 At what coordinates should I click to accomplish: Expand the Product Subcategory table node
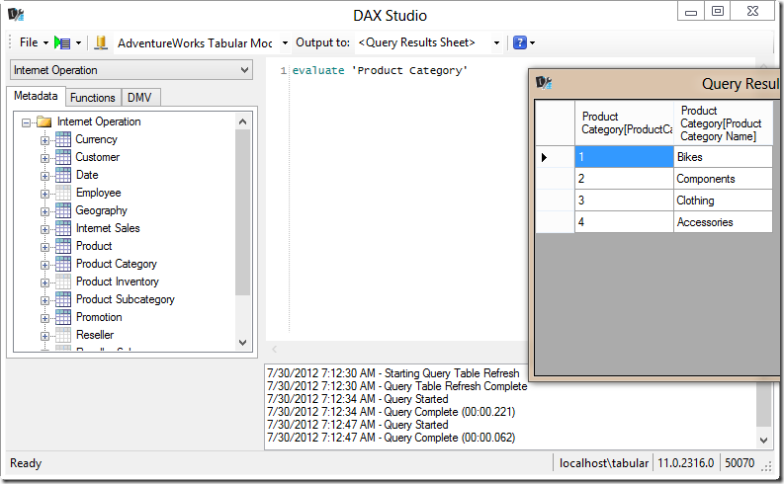point(44,300)
